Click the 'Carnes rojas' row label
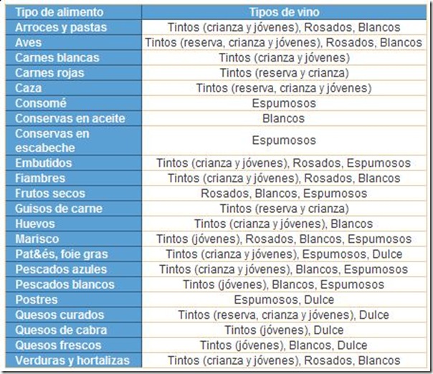Viewport: 433px width, 374px height. point(49,72)
